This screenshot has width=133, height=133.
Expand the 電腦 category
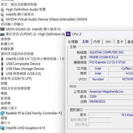pyautogui.click(x=4, y=93)
